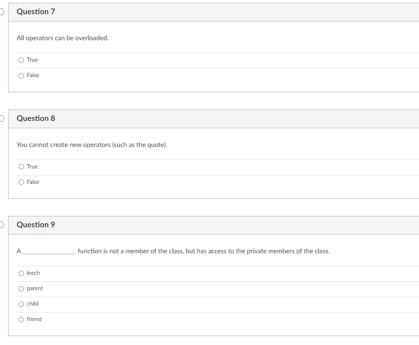Flag Question 7 with the flag icon
Image resolution: width=419 pixels, height=345 pixels.
(2, 12)
